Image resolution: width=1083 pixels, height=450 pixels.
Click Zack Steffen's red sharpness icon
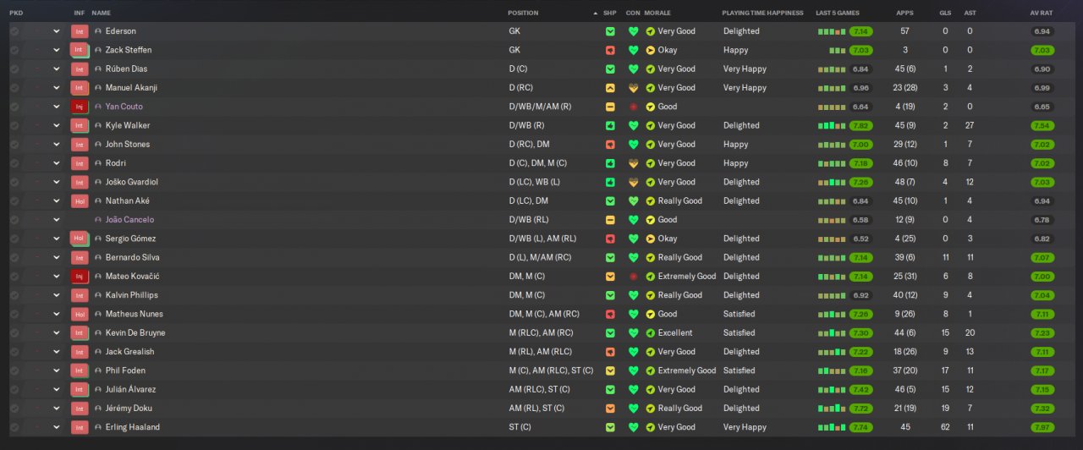pyautogui.click(x=610, y=50)
